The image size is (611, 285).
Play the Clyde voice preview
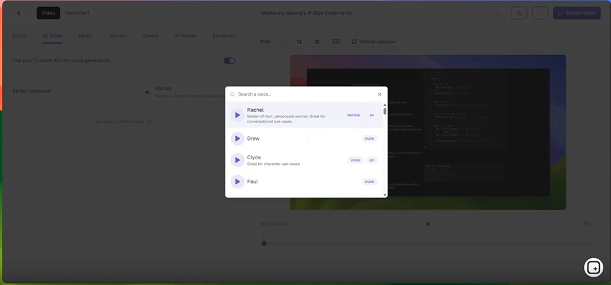[237, 160]
